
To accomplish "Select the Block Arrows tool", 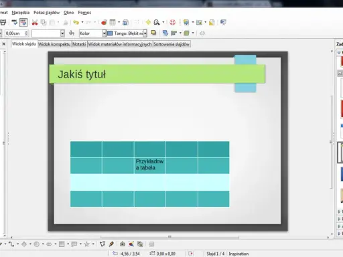I will click(49, 244).
